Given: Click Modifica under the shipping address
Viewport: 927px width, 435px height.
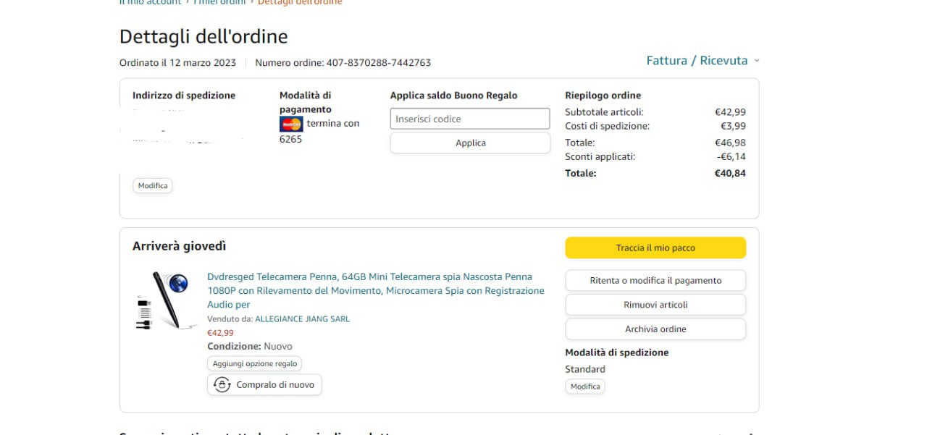Looking at the screenshot, I should 153,186.
